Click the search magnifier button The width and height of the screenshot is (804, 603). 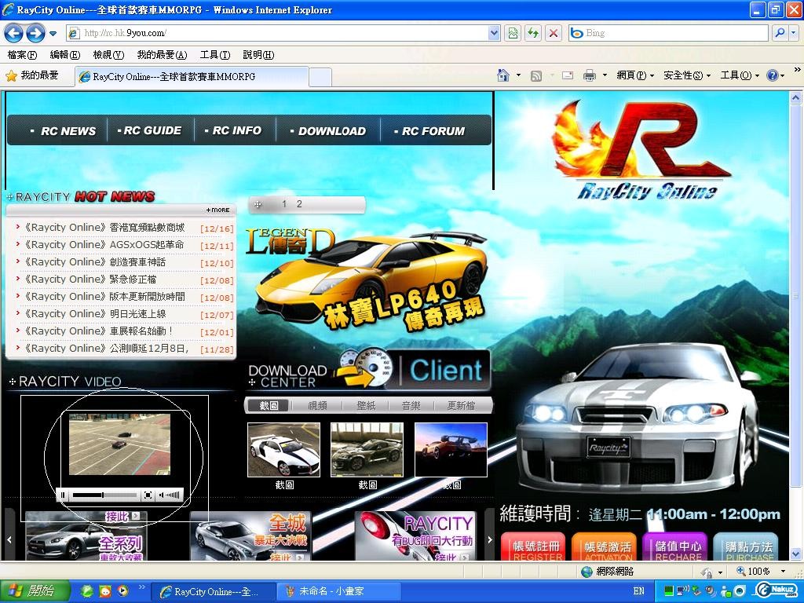tap(780, 33)
